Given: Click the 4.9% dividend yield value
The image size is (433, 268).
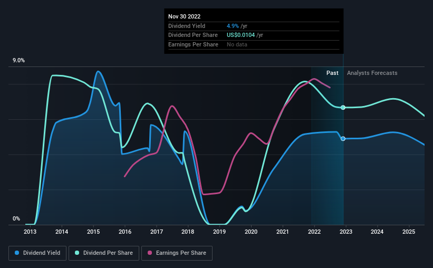Looking at the screenshot, I should [233, 26].
